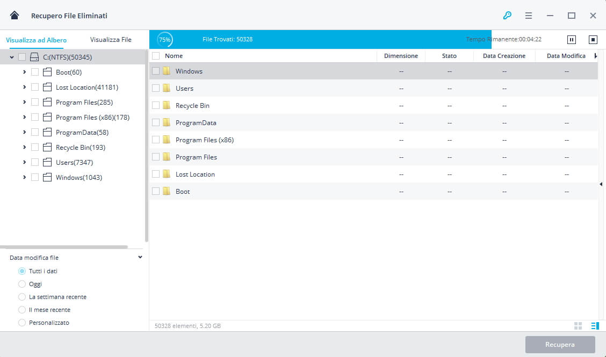Open the hamburger menu icon
The height and width of the screenshot is (357, 606).
(528, 16)
